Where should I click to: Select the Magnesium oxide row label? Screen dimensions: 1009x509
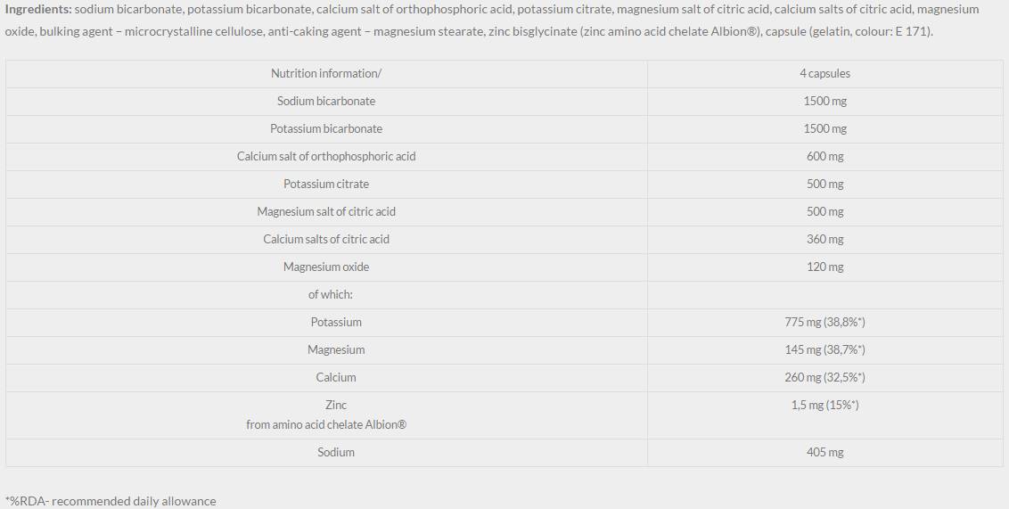tap(326, 267)
